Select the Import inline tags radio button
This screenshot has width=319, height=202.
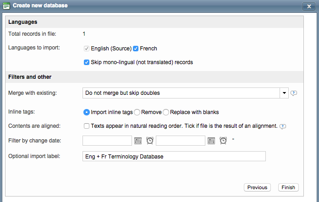pyautogui.click(x=87, y=112)
